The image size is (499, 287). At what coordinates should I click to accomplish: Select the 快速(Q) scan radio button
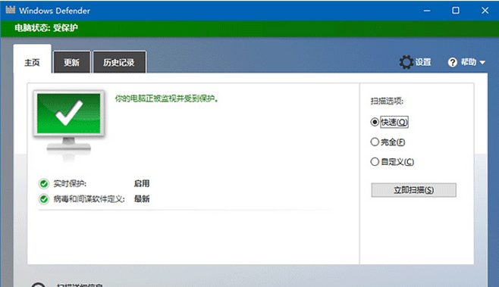click(x=375, y=122)
